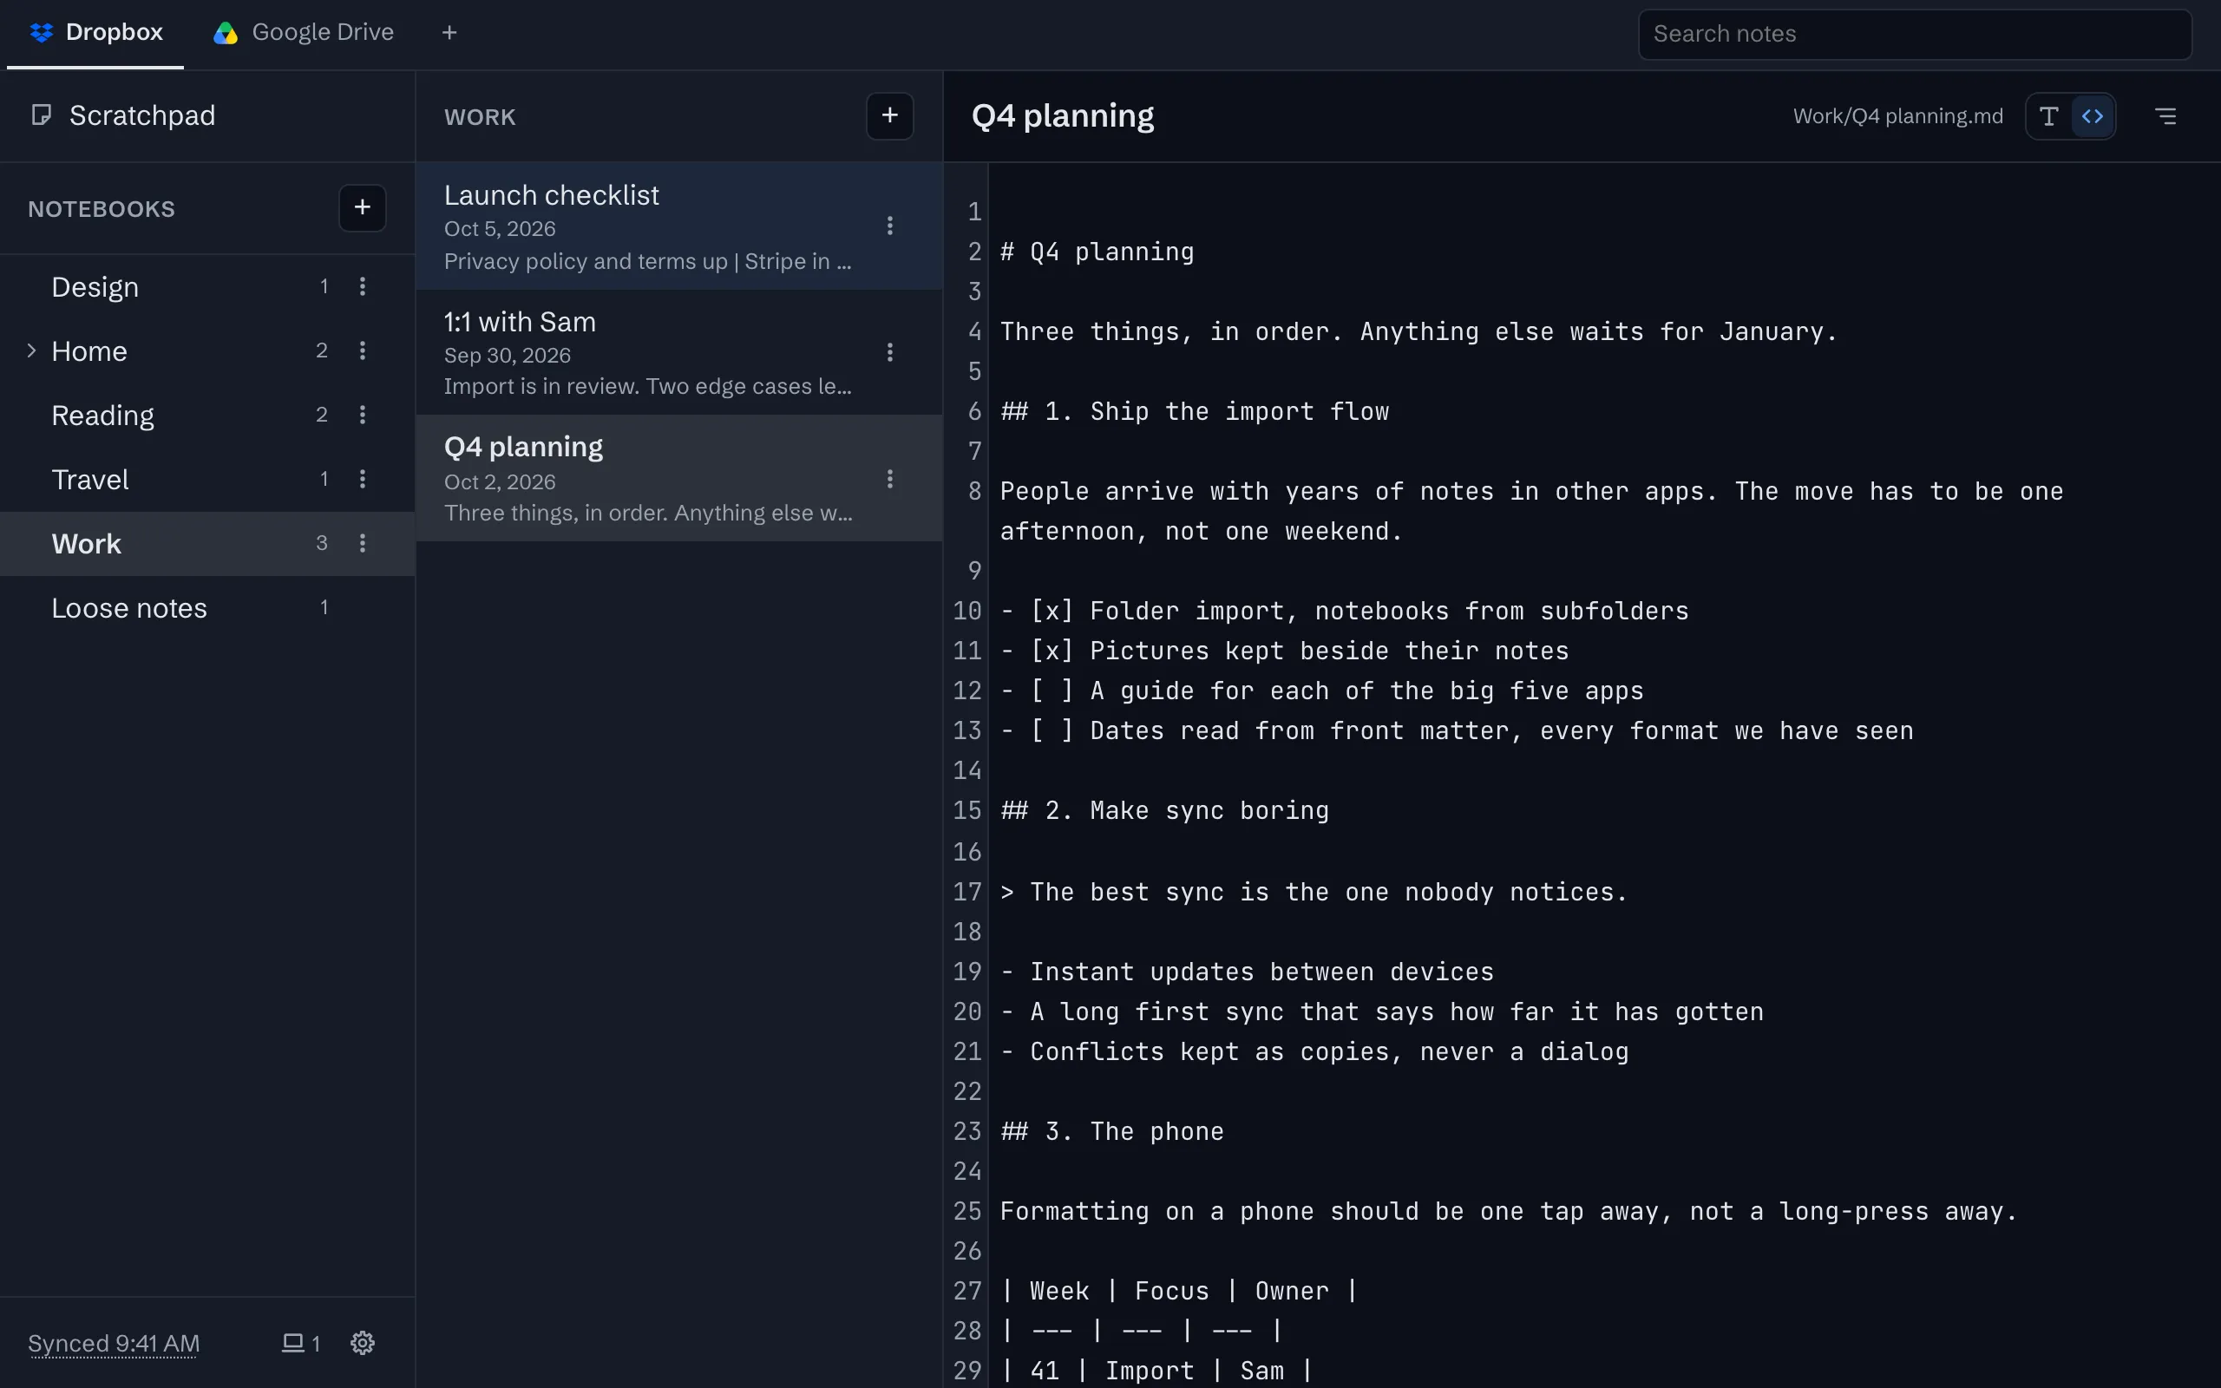Click the '| 41 | Import | Sam |' row
Viewport: 2221px width, 1388px height.
pos(1156,1371)
